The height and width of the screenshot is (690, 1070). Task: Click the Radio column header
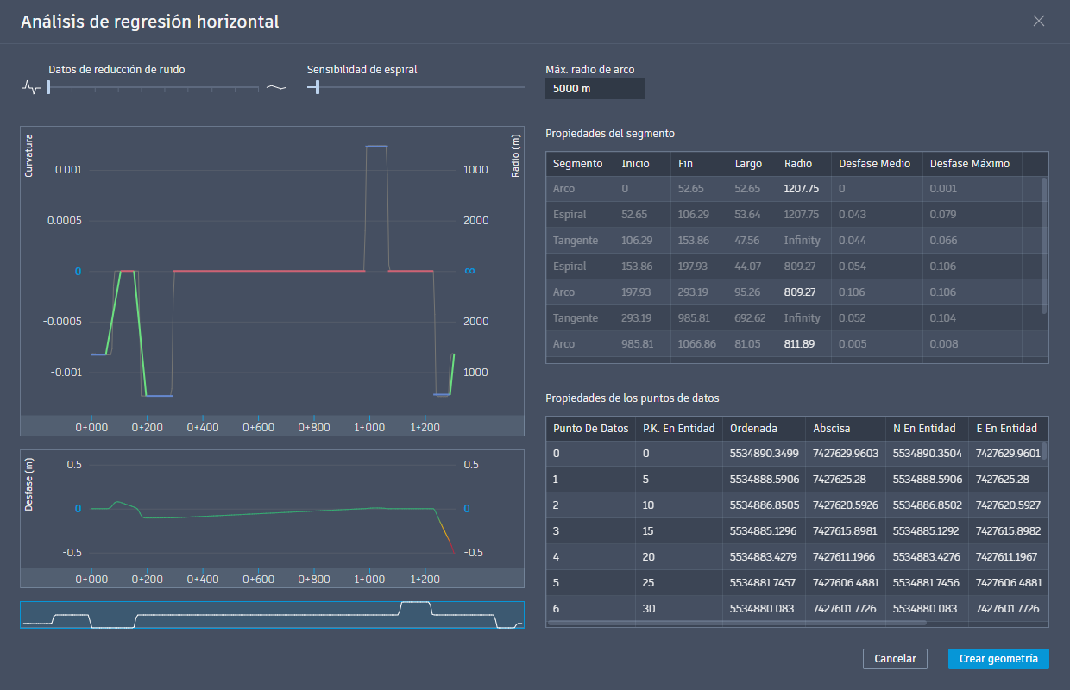(804, 164)
